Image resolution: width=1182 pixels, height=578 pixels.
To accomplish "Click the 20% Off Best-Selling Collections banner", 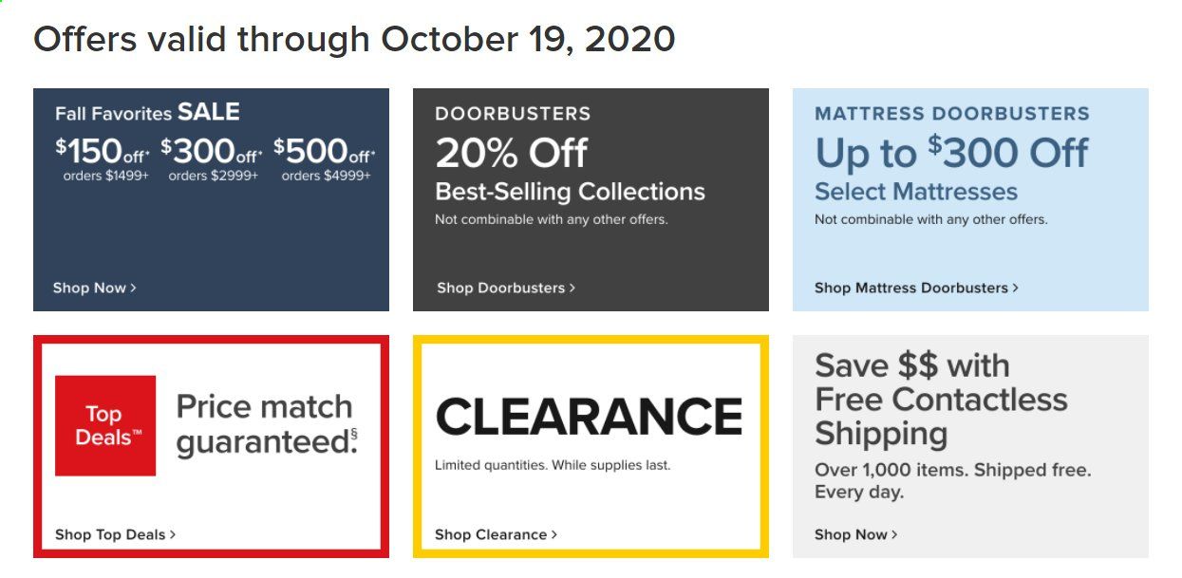I will (x=591, y=199).
